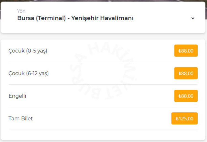Click the header banner image at top
Viewport: 207px width, 142px height.
pyautogui.click(x=104, y=1)
